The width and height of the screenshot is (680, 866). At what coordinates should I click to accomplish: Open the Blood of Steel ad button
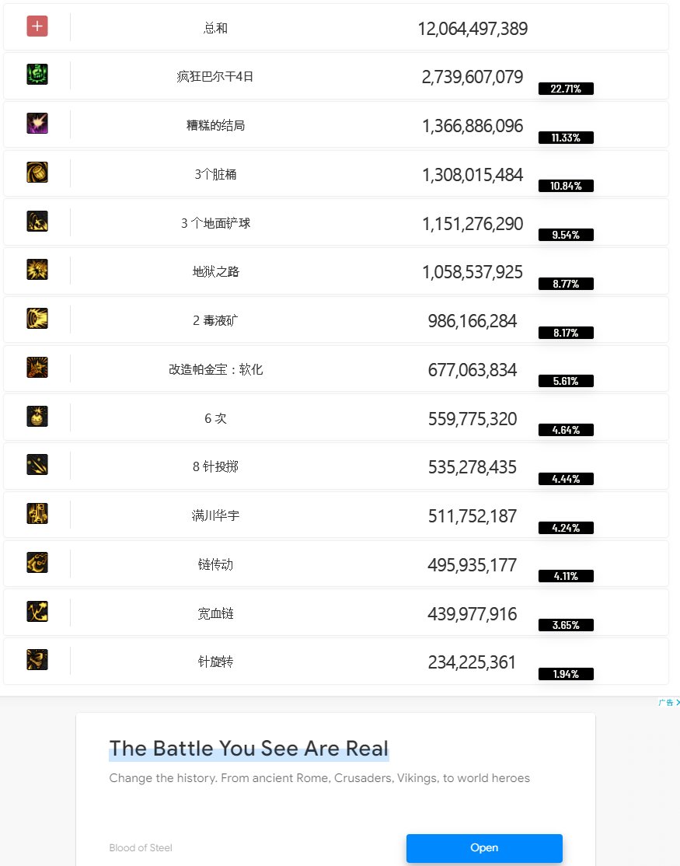tap(484, 848)
